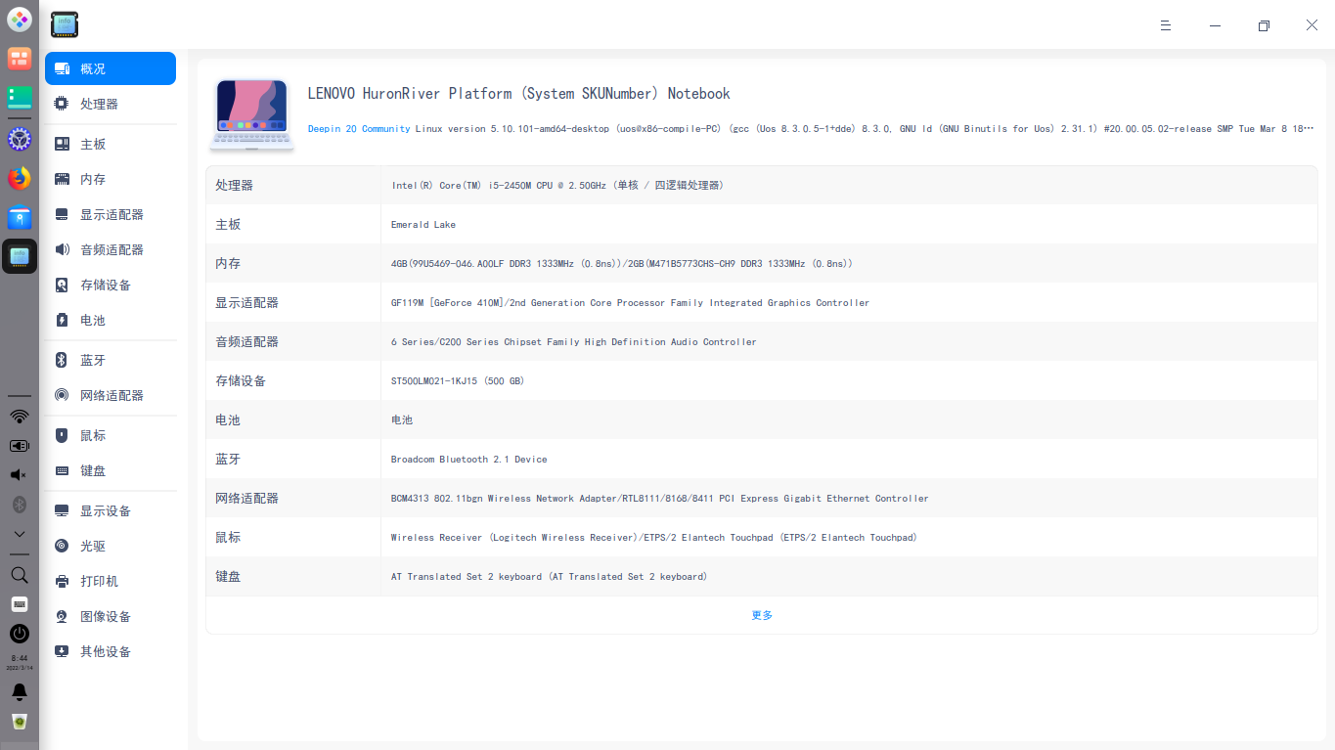Open the blue App Store dock icon
This screenshot has width=1335, height=750.
tap(20, 217)
